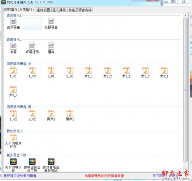Click the 更多语音下载 group header
Image resolution: width=192 pixels, height=181 pixels.
(16, 155)
